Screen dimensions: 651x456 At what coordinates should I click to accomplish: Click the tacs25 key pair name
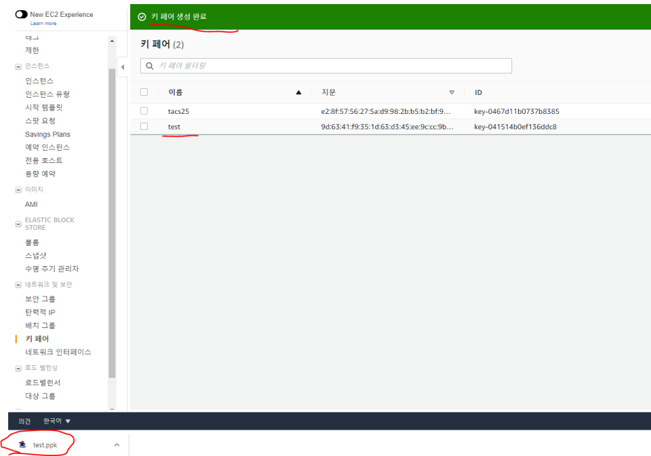[x=179, y=111]
